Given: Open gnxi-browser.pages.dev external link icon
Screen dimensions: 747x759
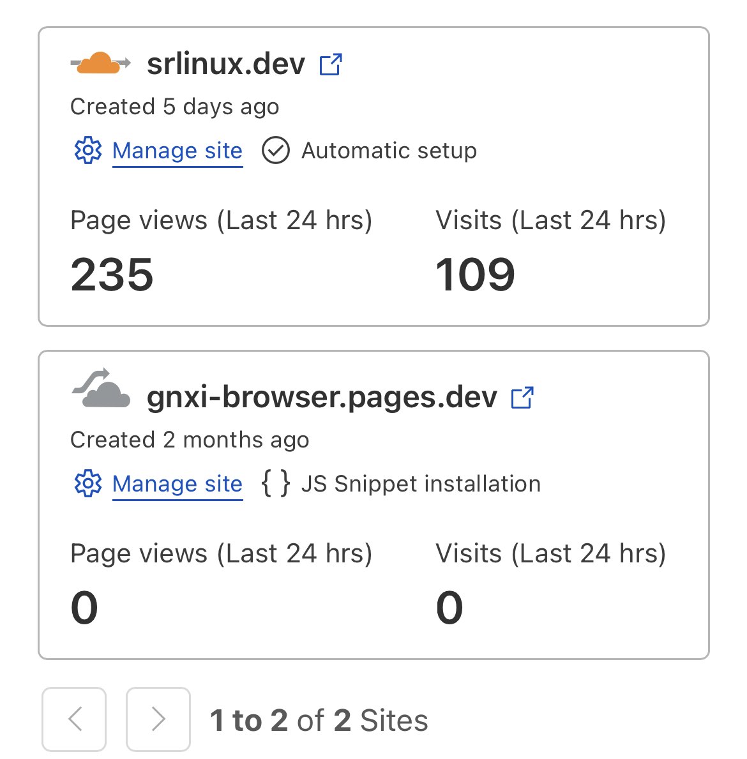Looking at the screenshot, I should point(523,398).
